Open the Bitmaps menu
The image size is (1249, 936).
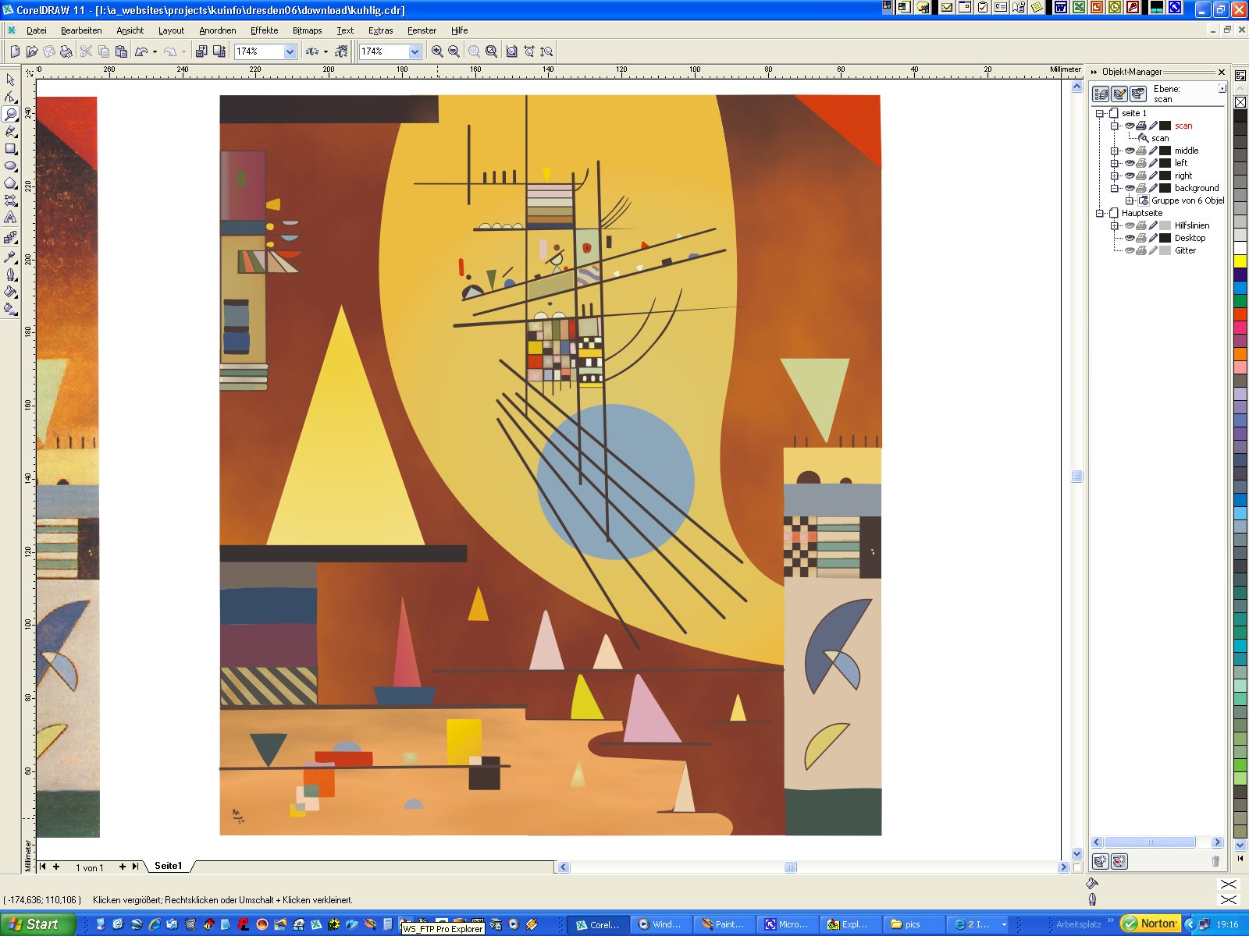(x=307, y=30)
